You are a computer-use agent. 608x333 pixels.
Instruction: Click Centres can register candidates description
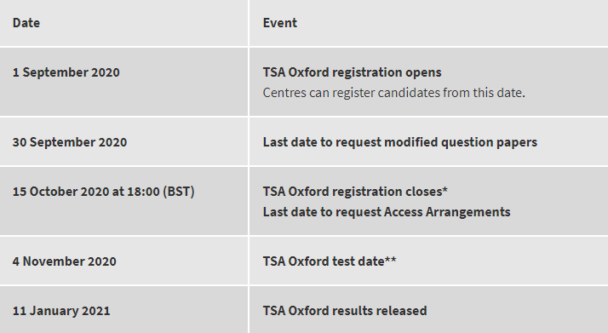394,93
